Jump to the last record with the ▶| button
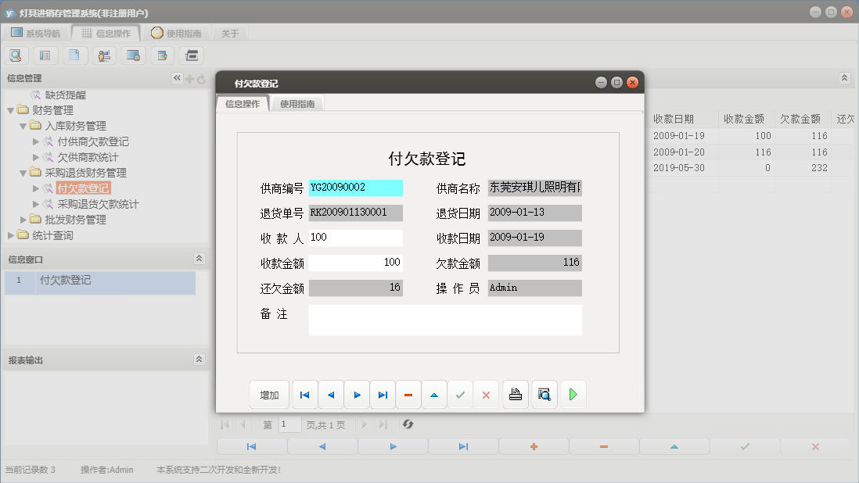The image size is (859, 483). tap(383, 394)
